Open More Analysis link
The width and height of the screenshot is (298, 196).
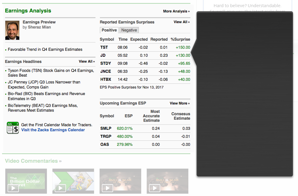coord(176,11)
